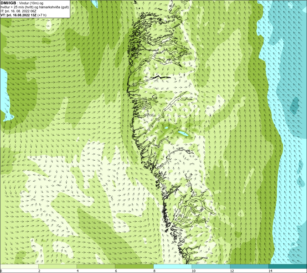
Task: Click the legend color segment between 0 and 2
Action: coord(19,267)
